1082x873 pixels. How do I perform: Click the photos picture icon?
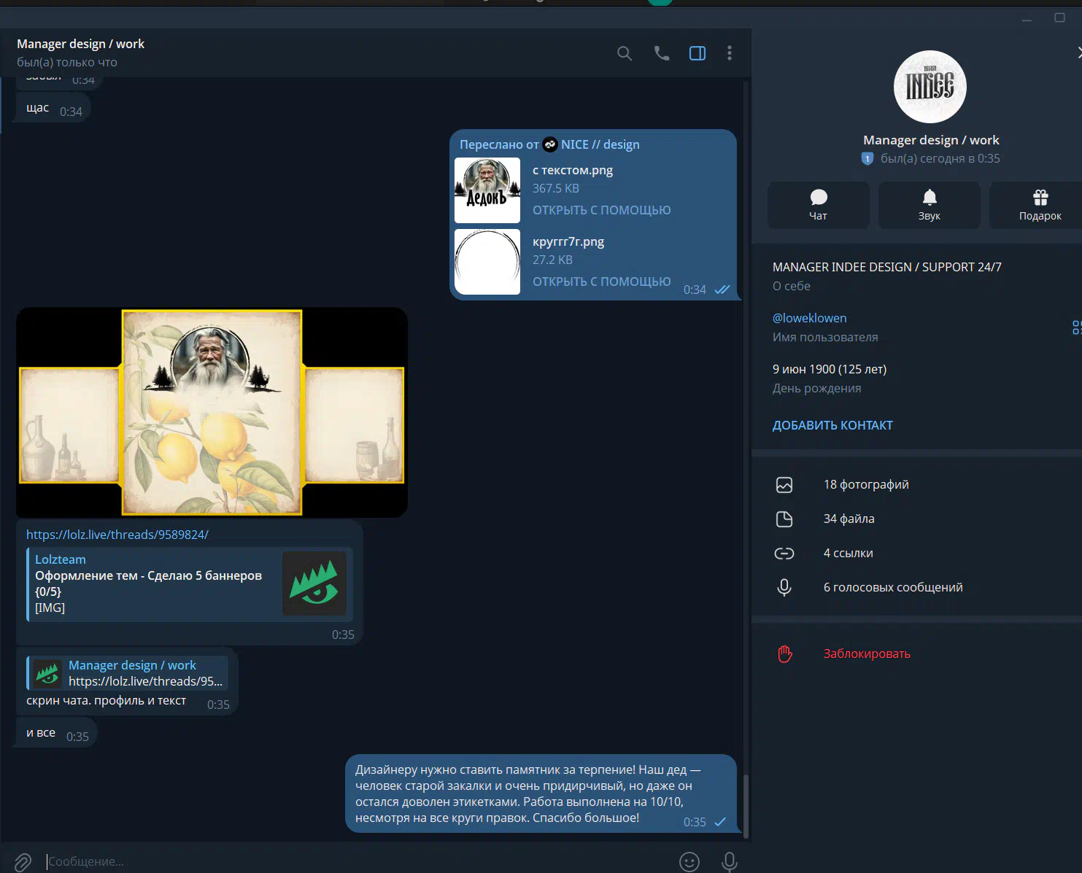click(784, 484)
